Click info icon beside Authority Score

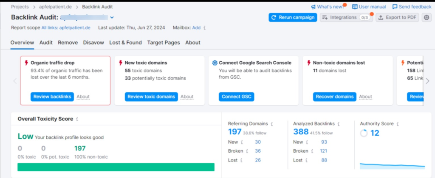click(x=398, y=124)
